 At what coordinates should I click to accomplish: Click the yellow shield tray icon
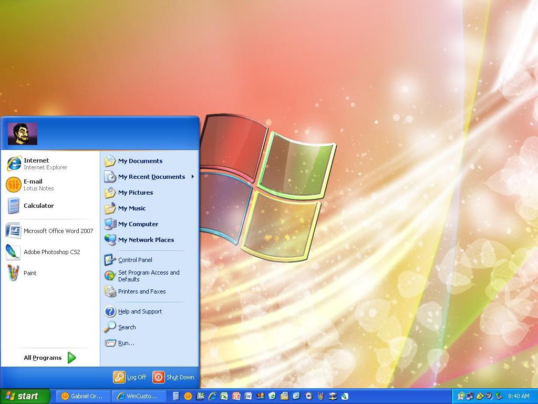(480, 396)
